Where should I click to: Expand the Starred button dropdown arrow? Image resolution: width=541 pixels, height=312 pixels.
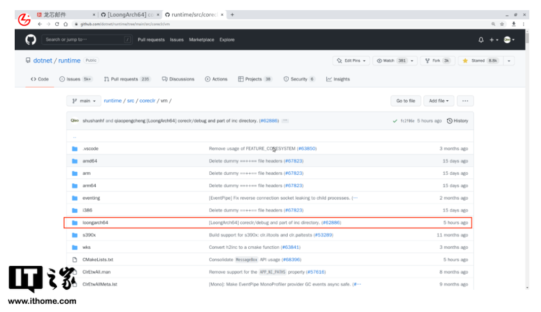tap(509, 61)
